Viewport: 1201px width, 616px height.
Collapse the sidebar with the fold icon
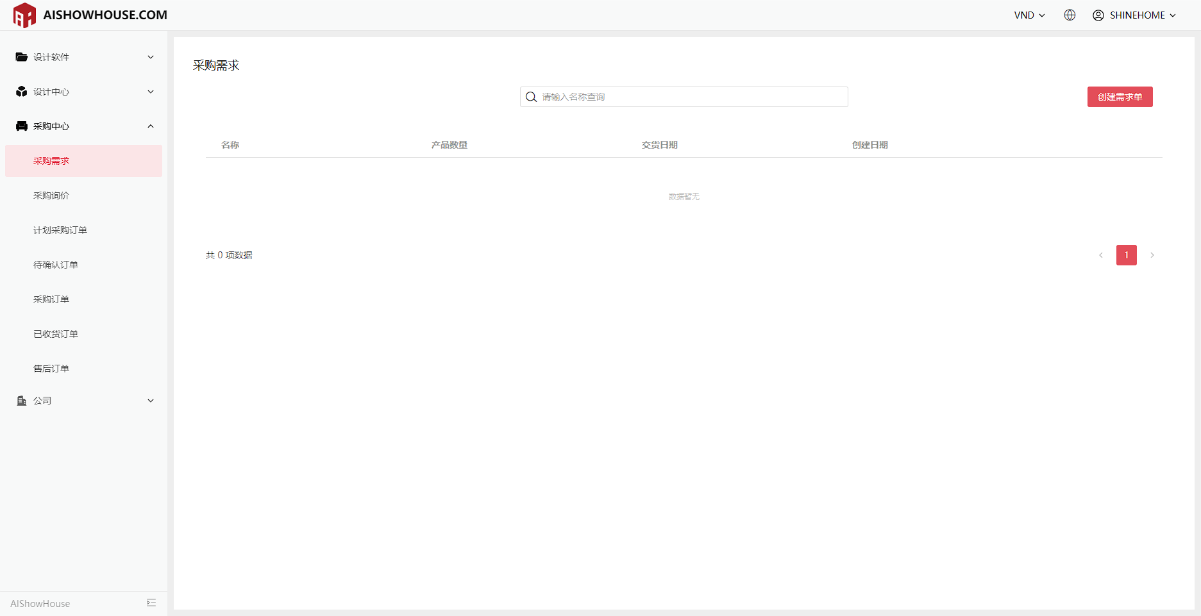[x=151, y=603]
